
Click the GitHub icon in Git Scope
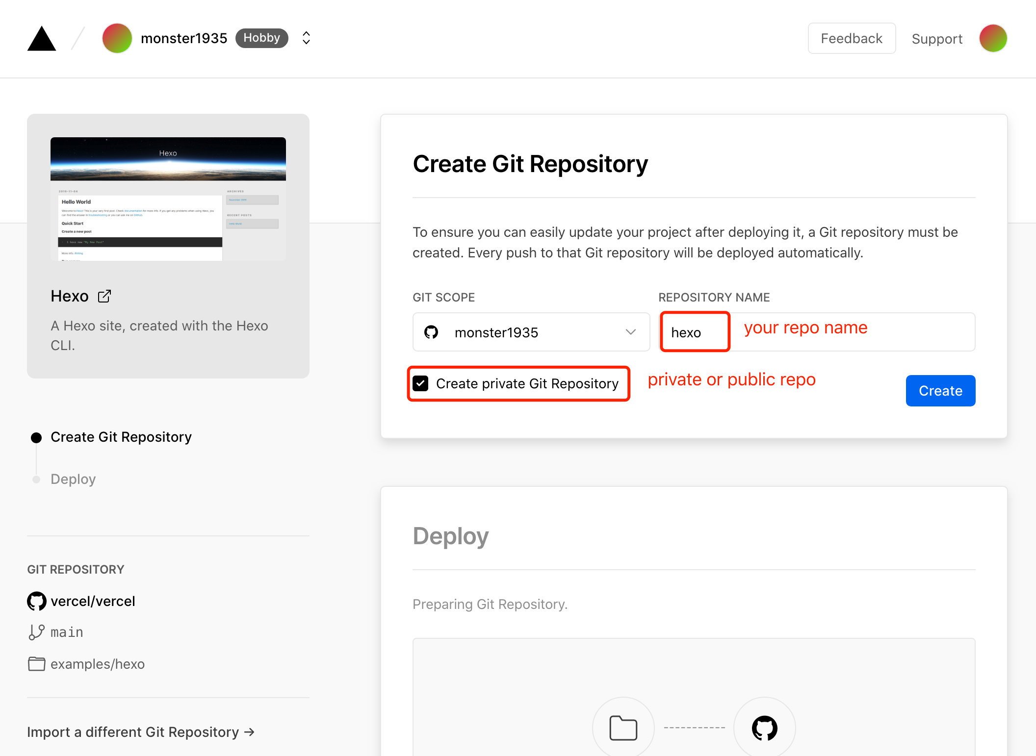pos(431,332)
